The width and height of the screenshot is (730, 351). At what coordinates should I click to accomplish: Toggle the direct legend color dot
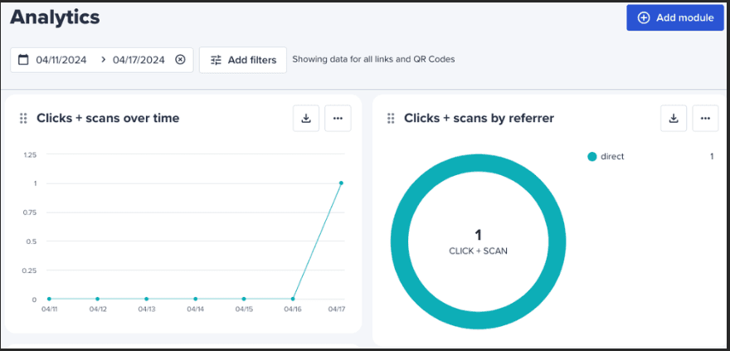click(x=592, y=157)
